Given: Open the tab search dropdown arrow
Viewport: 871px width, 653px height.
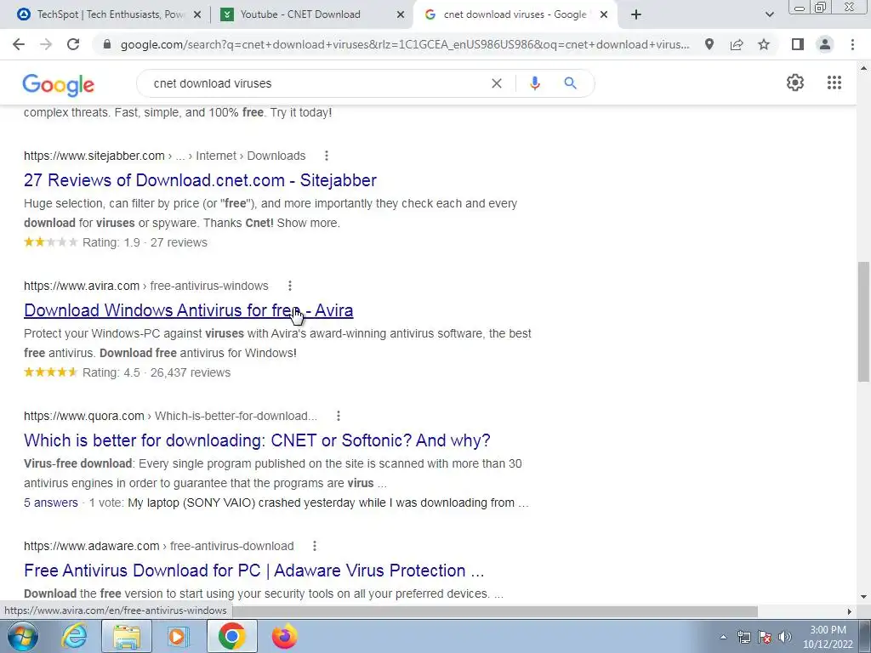Looking at the screenshot, I should [769, 14].
